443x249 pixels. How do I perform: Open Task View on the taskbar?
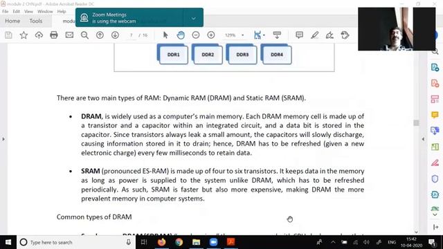pos(144,242)
